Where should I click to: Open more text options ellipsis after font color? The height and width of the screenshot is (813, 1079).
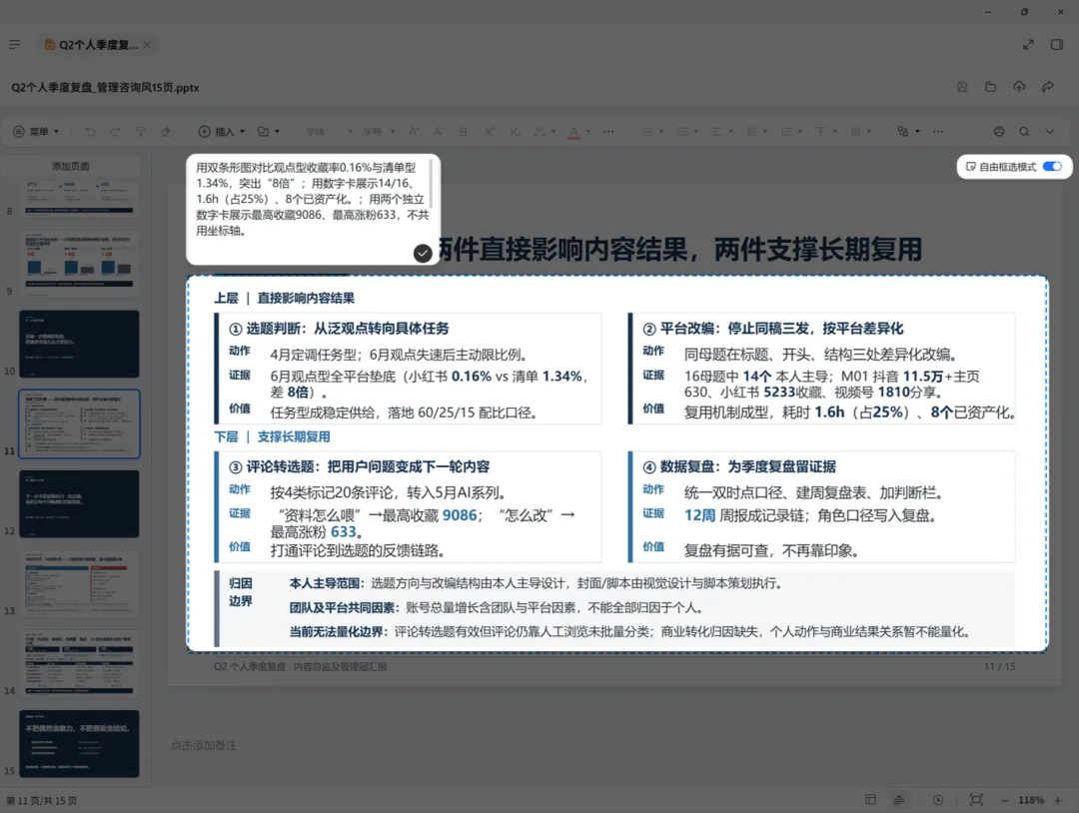point(608,132)
